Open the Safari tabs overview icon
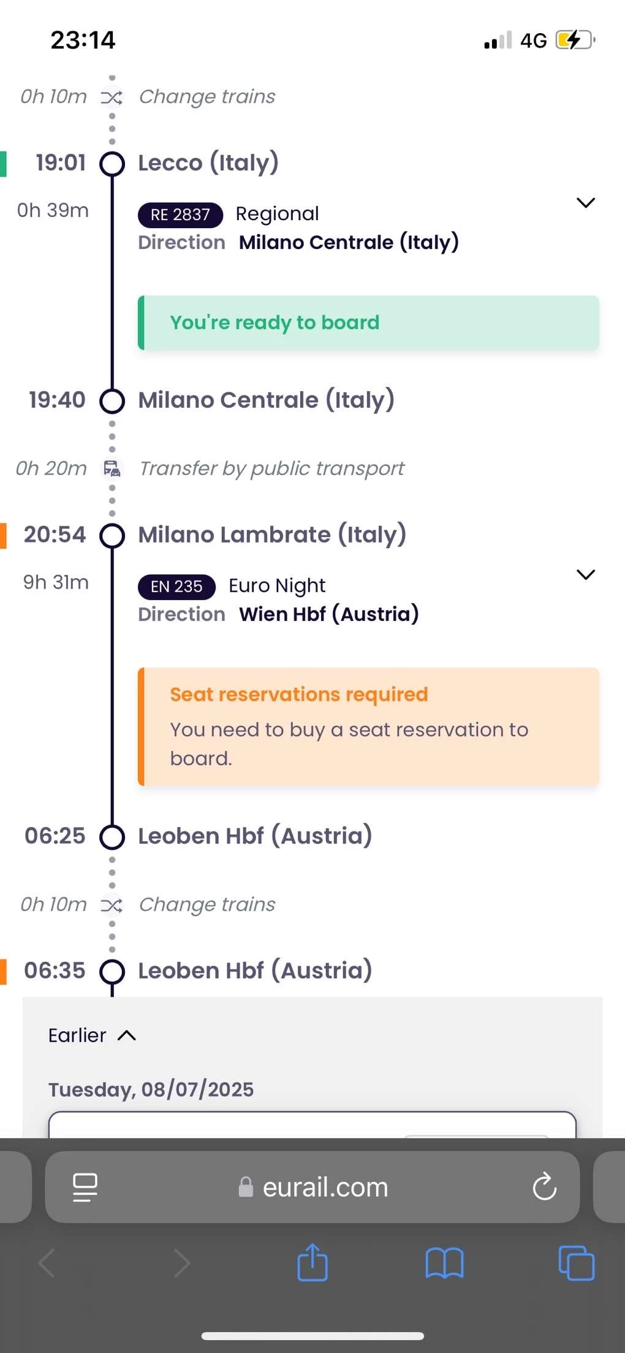This screenshot has height=1353, width=625. tap(576, 1262)
